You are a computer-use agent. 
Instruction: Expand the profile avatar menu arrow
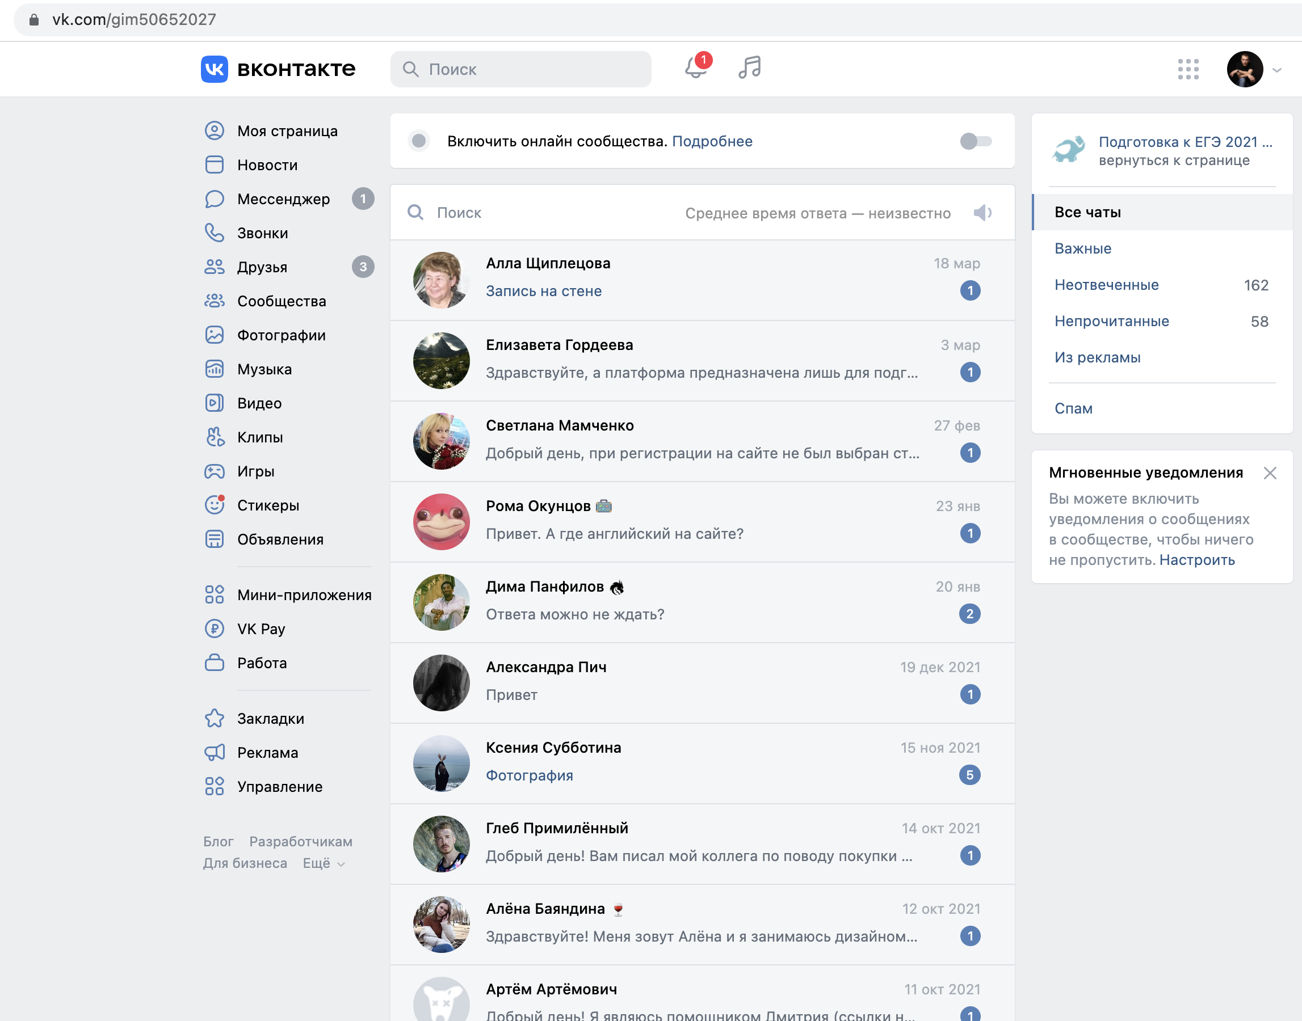tap(1277, 70)
